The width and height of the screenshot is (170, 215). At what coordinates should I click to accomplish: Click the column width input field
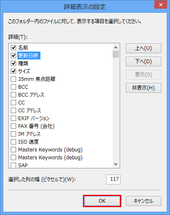(x=113, y=180)
